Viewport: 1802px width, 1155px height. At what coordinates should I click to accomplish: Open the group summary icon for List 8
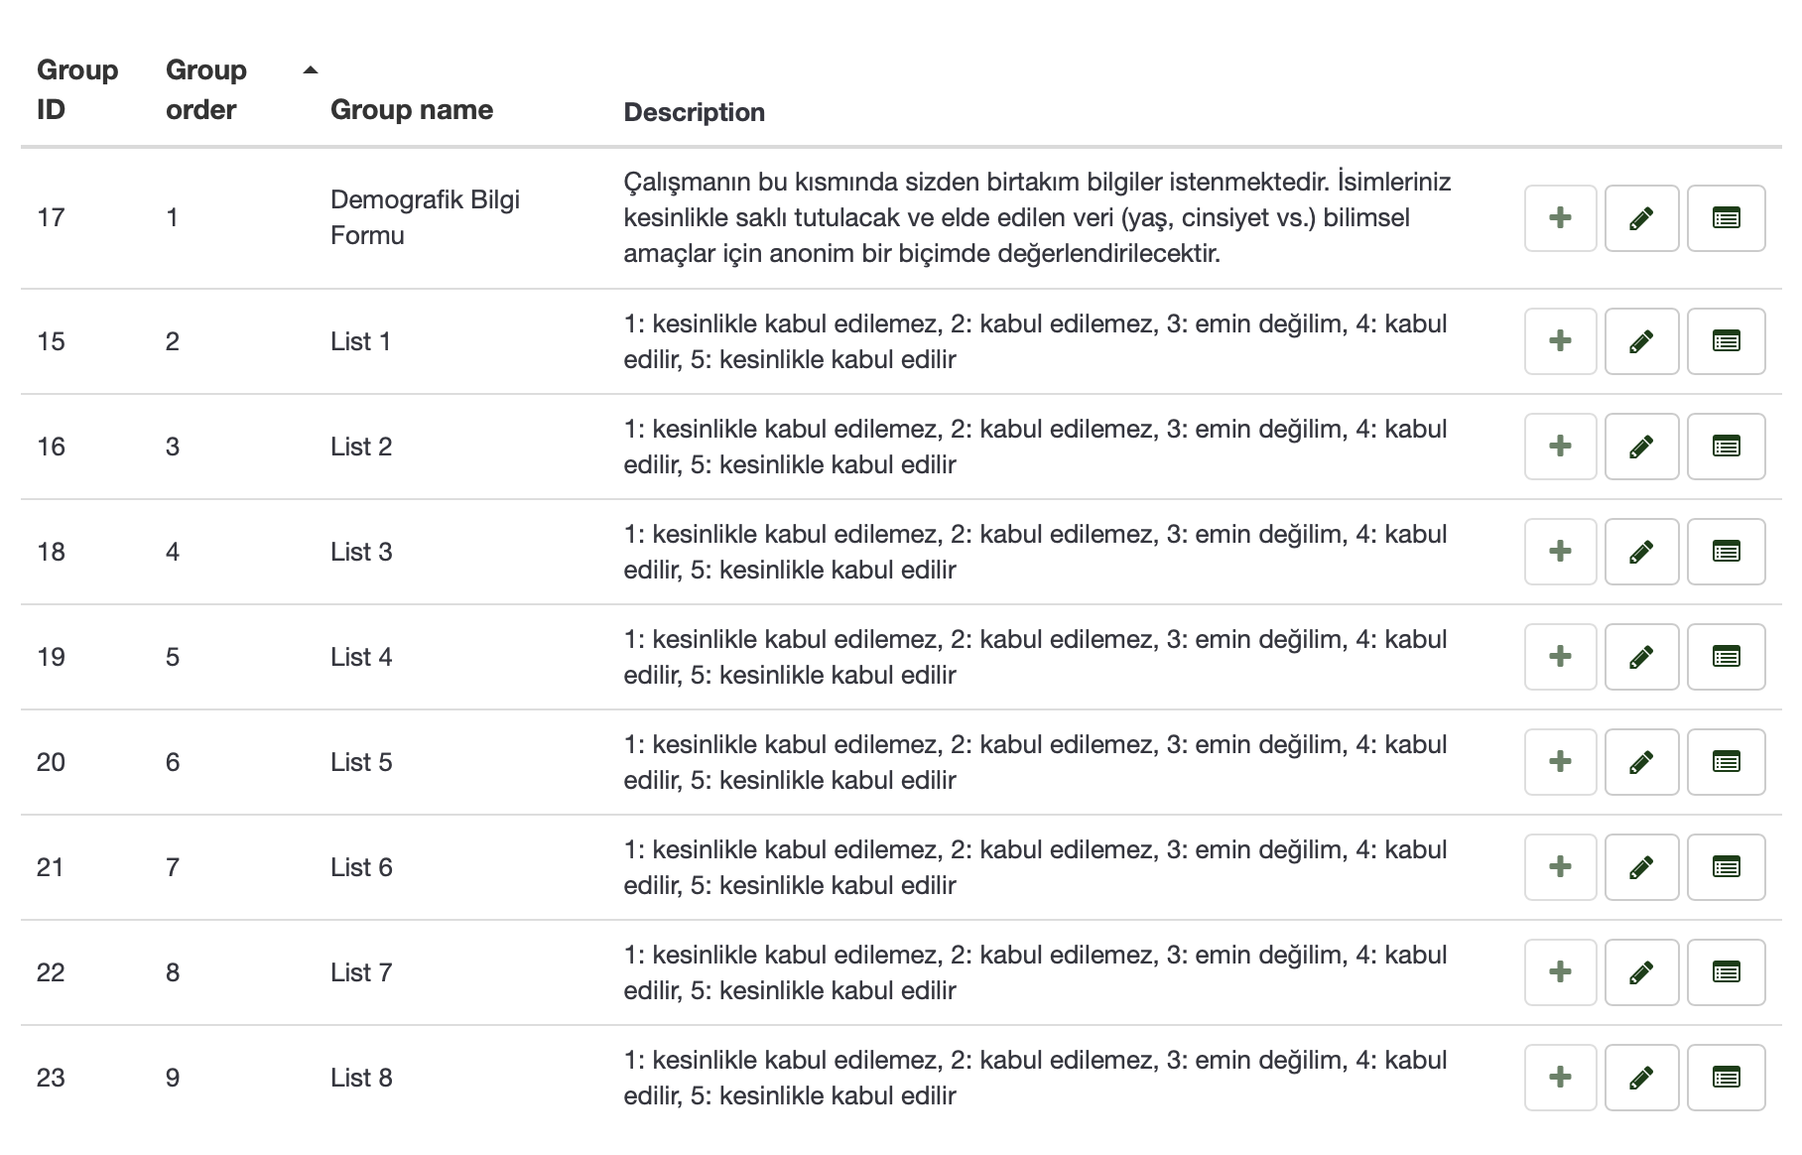(1726, 1078)
